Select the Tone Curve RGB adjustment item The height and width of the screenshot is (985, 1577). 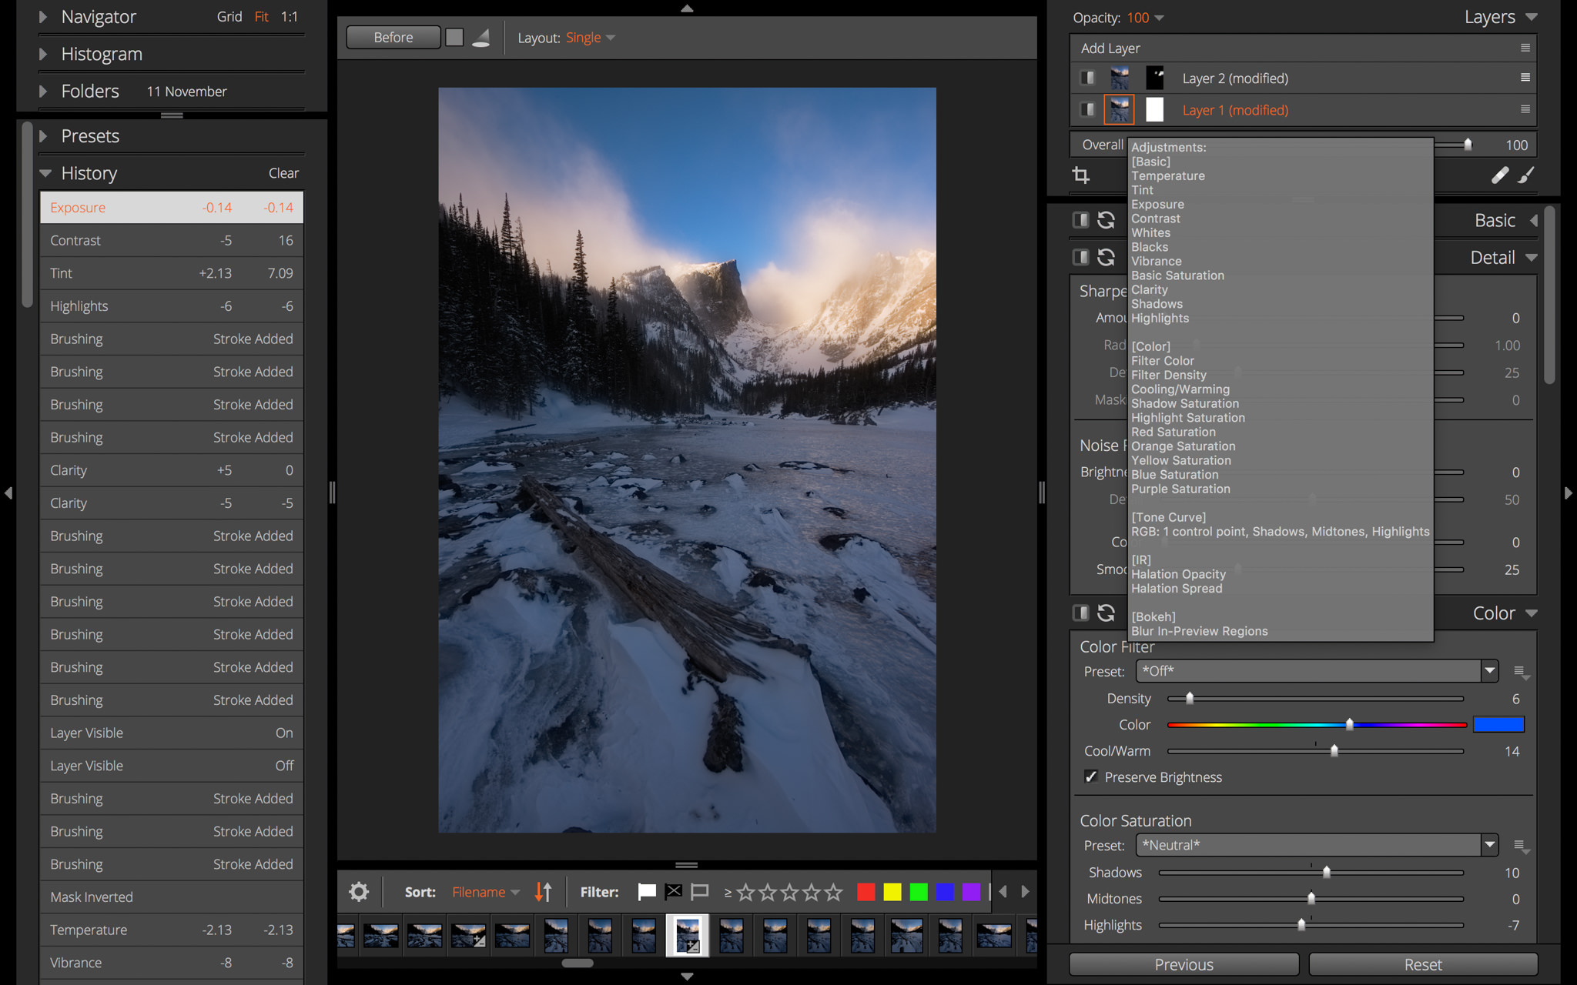(x=1280, y=531)
